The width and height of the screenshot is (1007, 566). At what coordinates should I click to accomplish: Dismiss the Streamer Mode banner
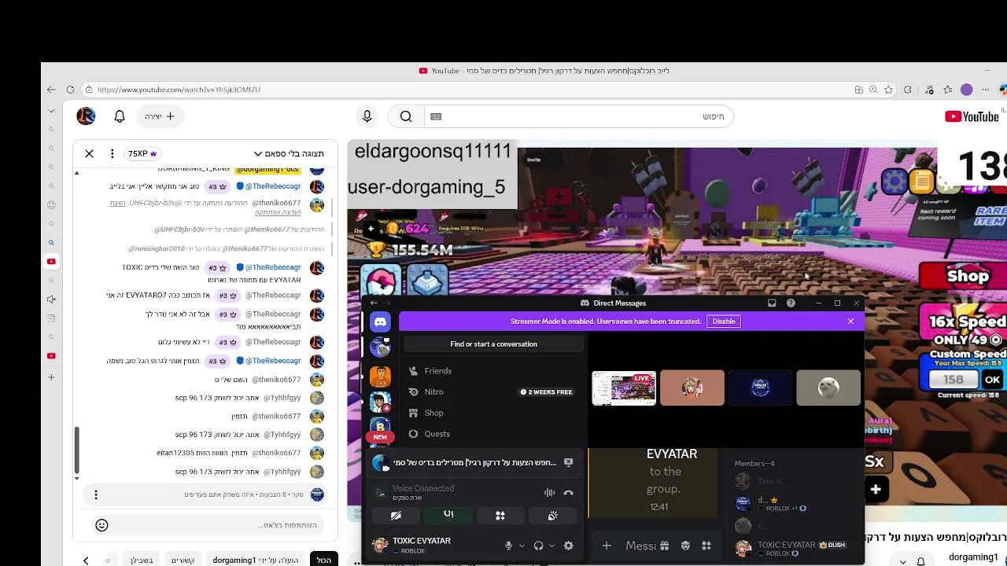click(850, 321)
